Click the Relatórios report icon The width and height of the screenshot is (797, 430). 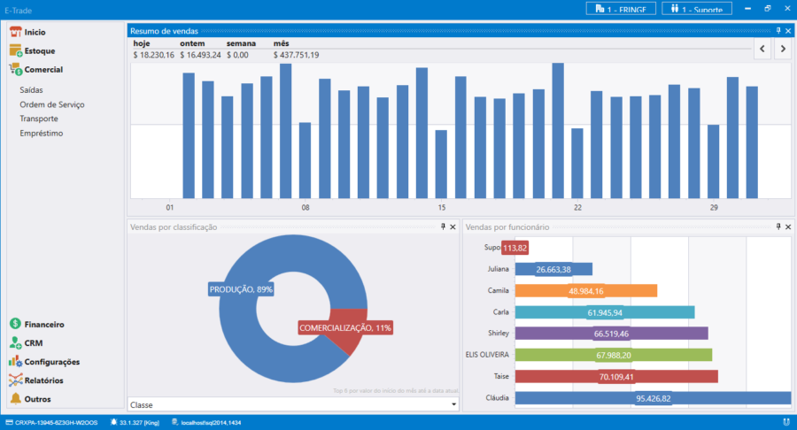[15, 380]
